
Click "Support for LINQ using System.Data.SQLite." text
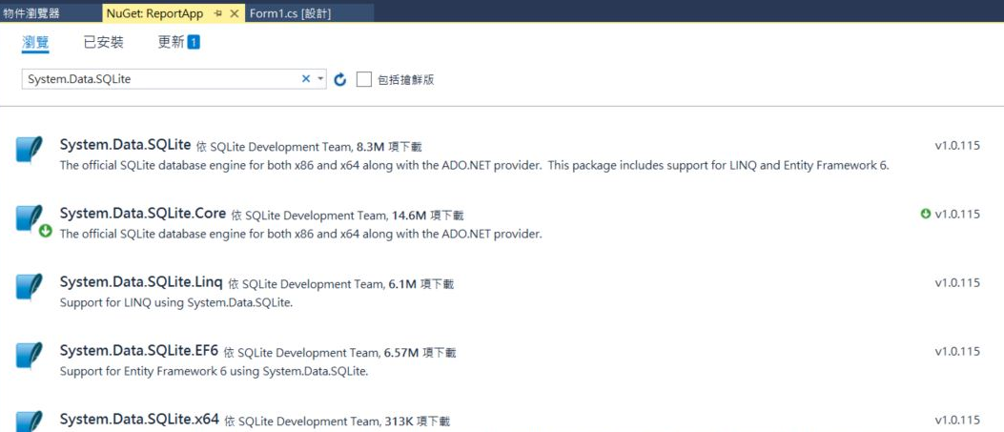click(x=176, y=302)
